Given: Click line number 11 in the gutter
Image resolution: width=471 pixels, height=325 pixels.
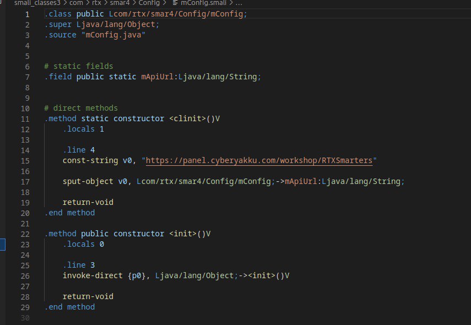Looking at the screenshot, I should click(x=24, y=119).
